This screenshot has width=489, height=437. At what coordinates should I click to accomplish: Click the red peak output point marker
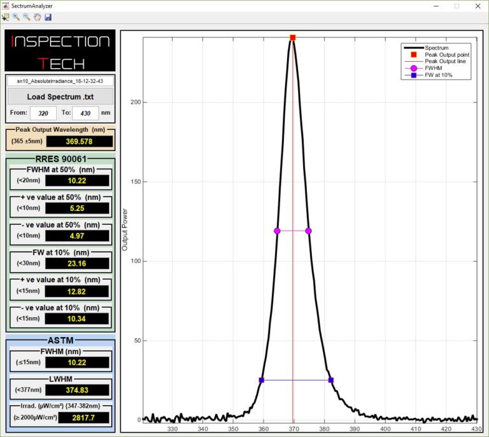(x=292, y=38)
